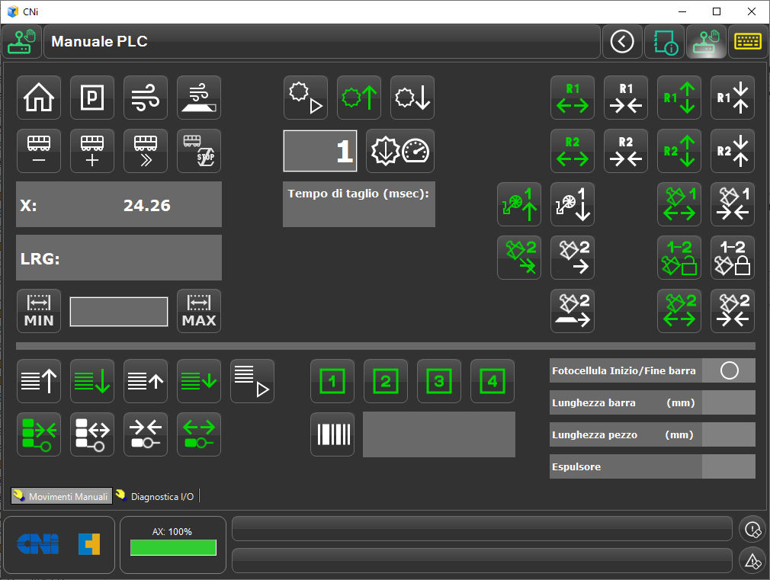Click the alarm warning triangle icon
The height and width of the screenshot is (580, 770).
[x=752, y=561]
